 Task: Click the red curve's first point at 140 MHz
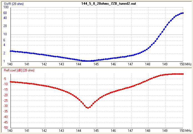[x=11, y=82]
